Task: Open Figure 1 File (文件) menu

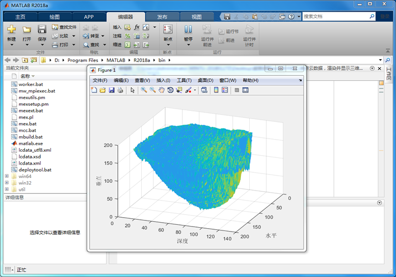Action: (x=100, y=80)
